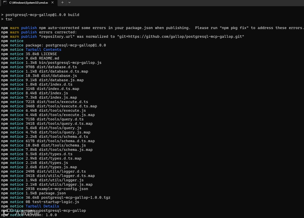Click the 'npm pkg fix' warning line

(x=152, y=28)
